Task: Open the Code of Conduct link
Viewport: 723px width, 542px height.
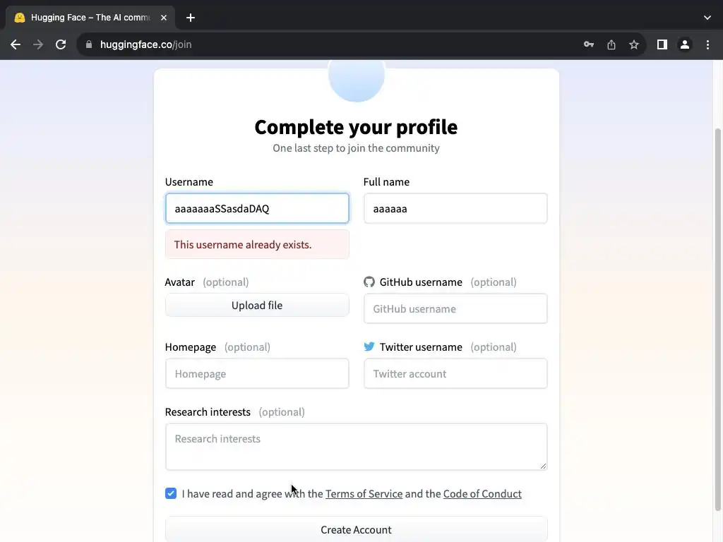Action: 482,493
